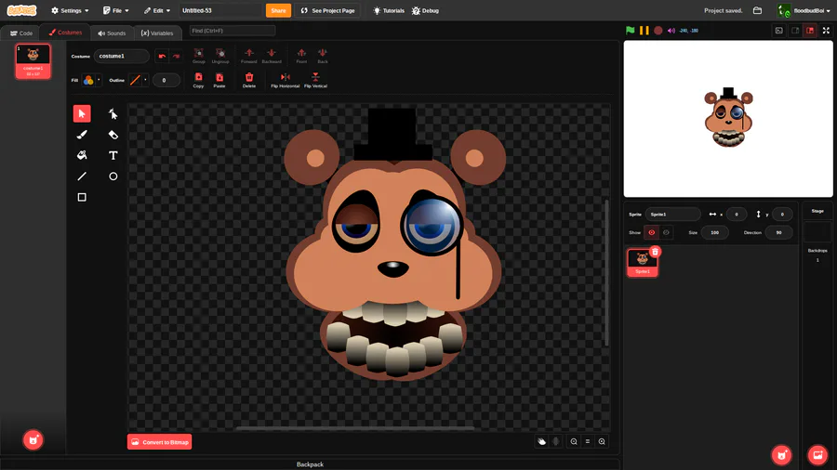
Task: Pick the Eraser tool
Action: tap(113, 135)
